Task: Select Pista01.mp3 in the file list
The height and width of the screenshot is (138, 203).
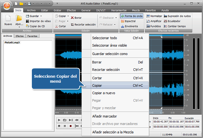Action: [12, 43]
